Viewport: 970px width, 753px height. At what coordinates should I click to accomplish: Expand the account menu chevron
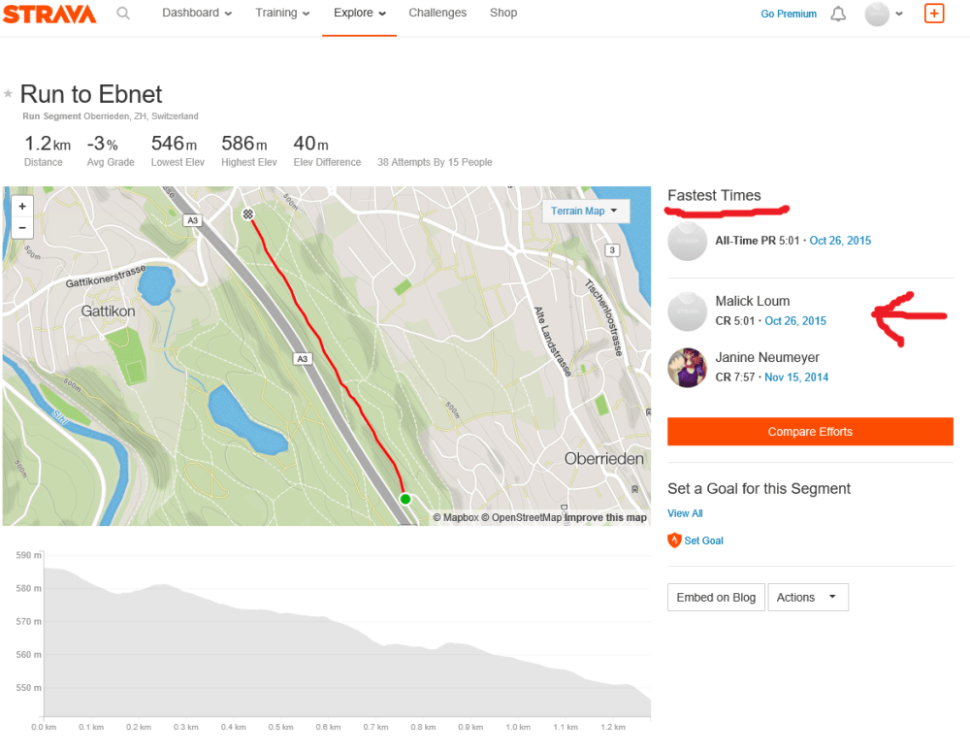click(x=900, y=14)
